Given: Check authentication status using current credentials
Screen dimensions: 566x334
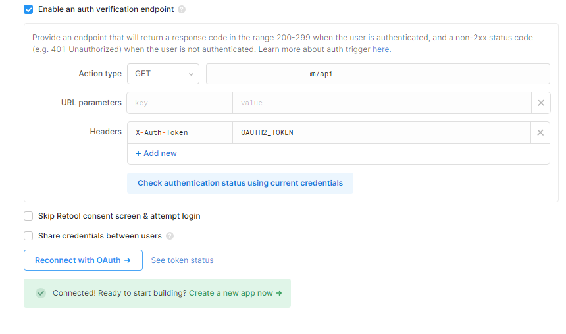Looking at the screenshot, I should tap(240, 183).
